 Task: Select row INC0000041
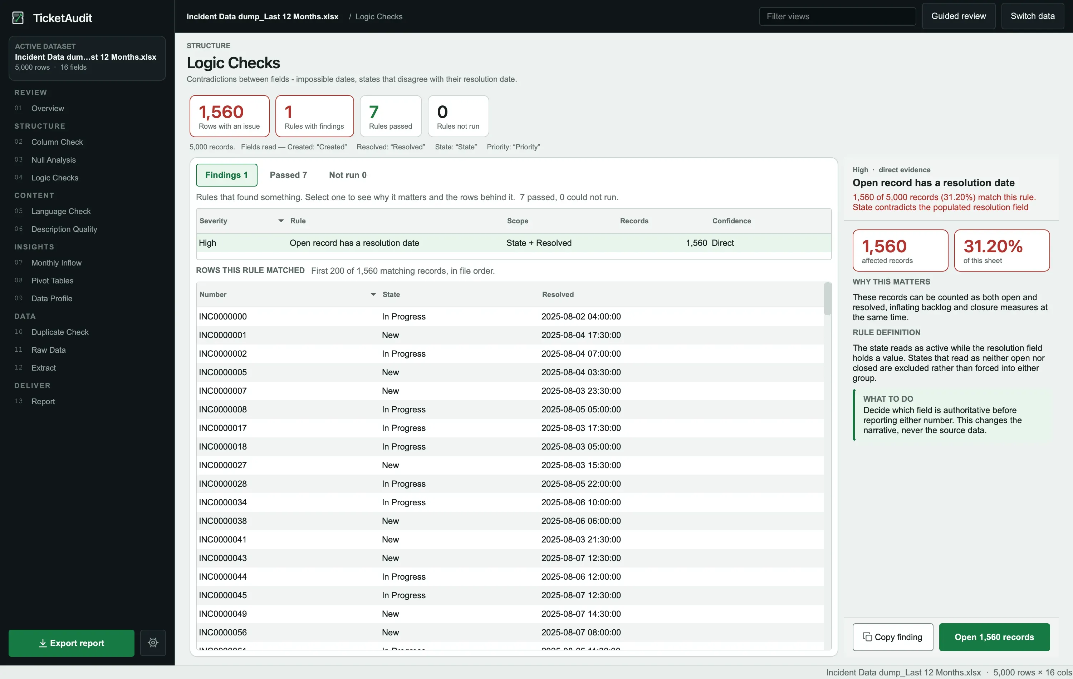point(510,540)
